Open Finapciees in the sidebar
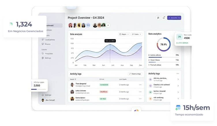The image size is (217, 126). click(47, 53)
